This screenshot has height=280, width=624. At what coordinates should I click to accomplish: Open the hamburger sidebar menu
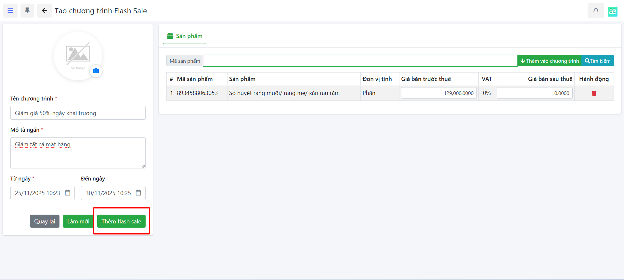10,11
